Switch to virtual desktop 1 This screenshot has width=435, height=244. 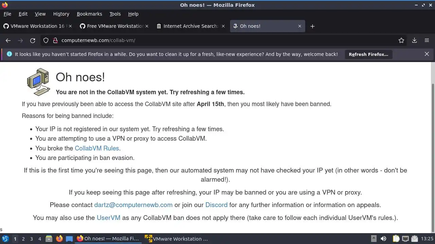coord(15,239)
